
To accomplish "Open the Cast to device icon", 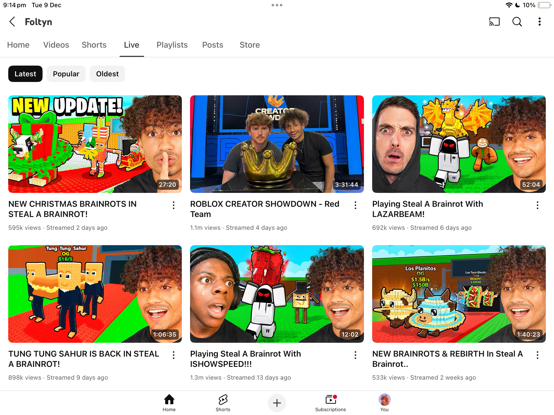I will click(494, 22).
